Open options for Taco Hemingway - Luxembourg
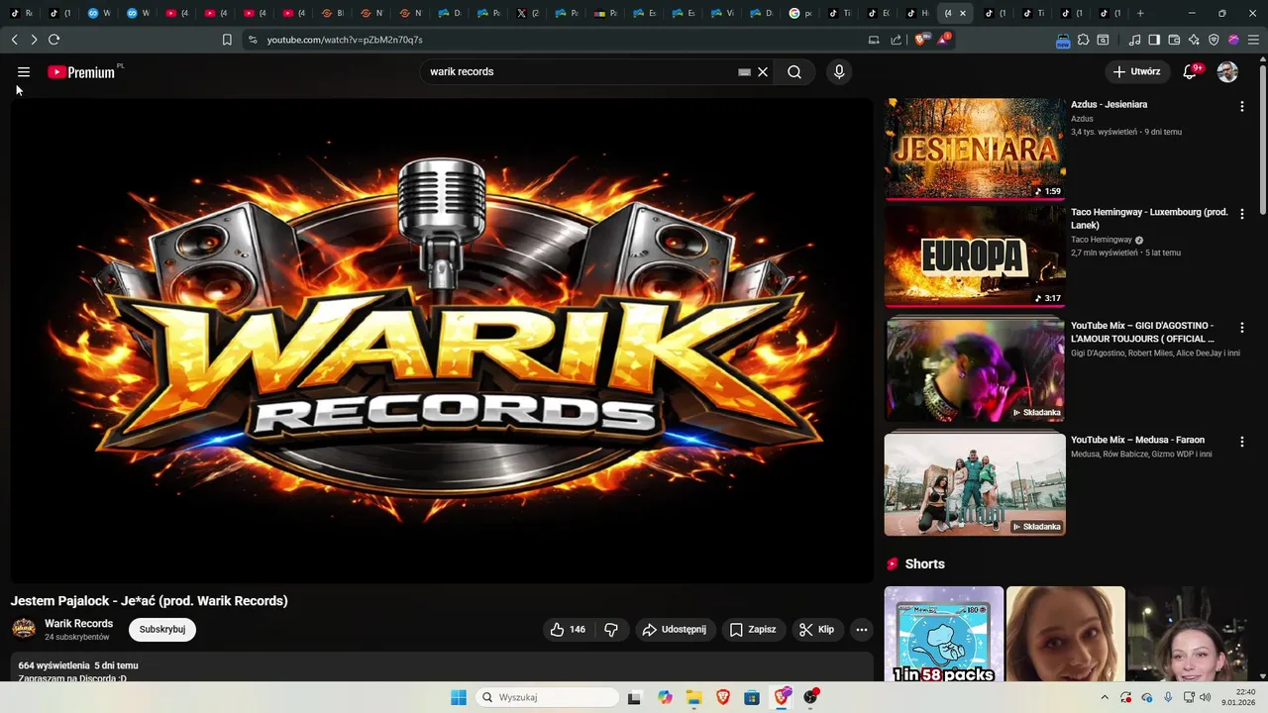 tap(1242, 214)
